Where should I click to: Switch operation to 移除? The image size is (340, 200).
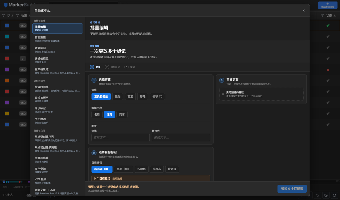143,96
